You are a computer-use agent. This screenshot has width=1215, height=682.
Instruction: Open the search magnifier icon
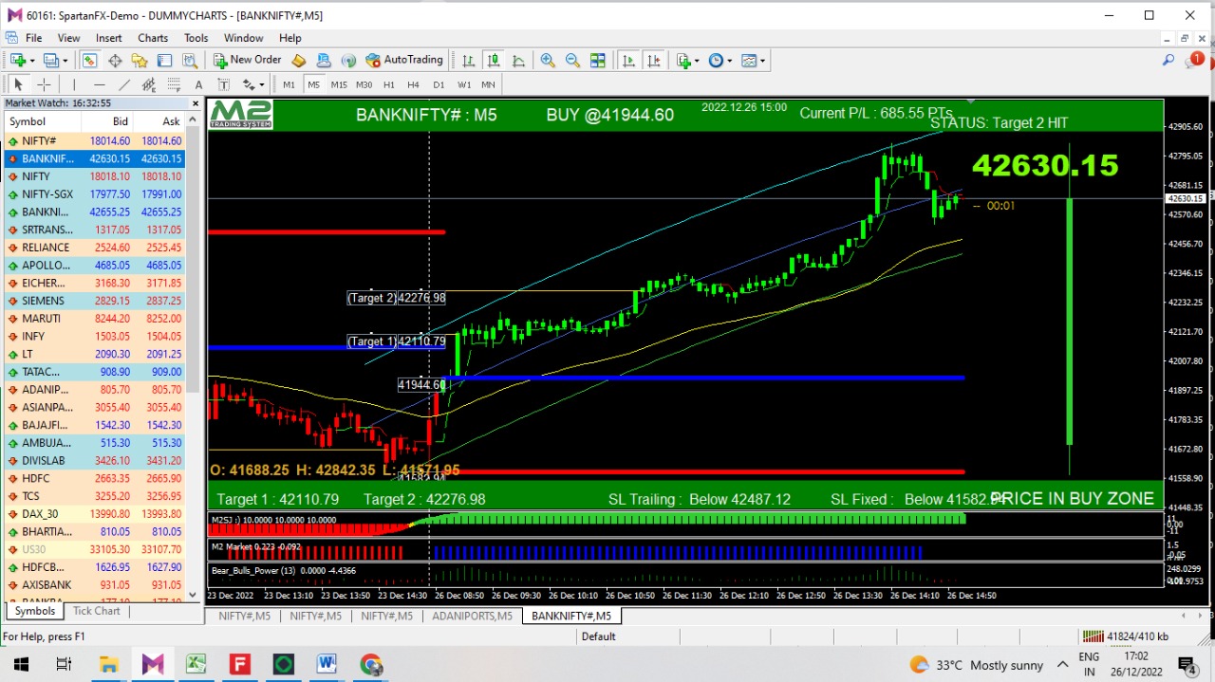[1168, 61]
